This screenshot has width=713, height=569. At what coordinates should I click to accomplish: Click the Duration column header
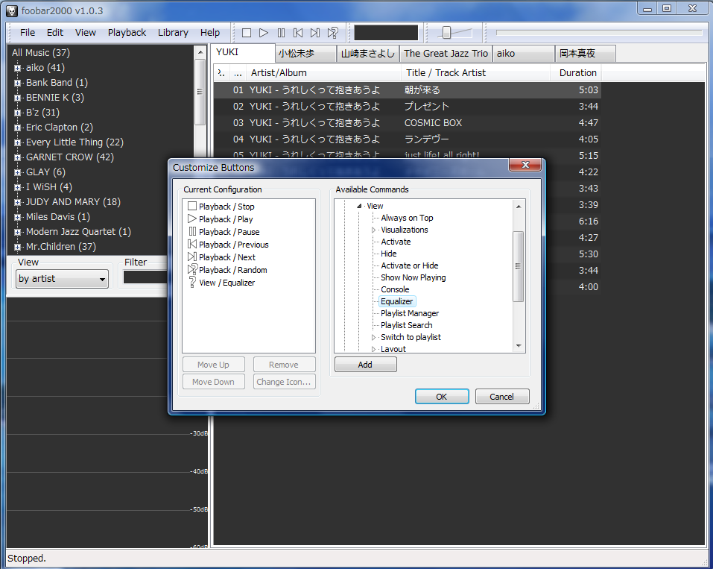[x=576, y=73]
